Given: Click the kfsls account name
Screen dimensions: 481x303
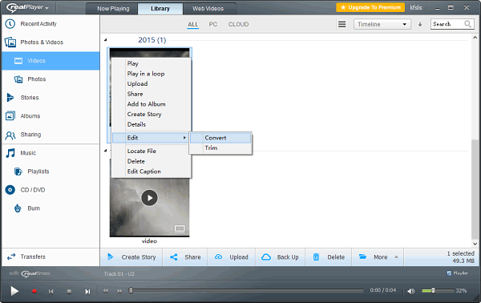Looking at the screenshot, I should coord(415,7).
